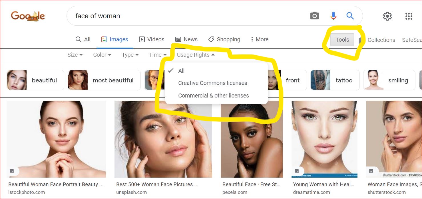The width and height of the screenshot is (422, 199).
Task: Open the Google apps grid icon
Action: pyautogui.click(x=409, y=16)
